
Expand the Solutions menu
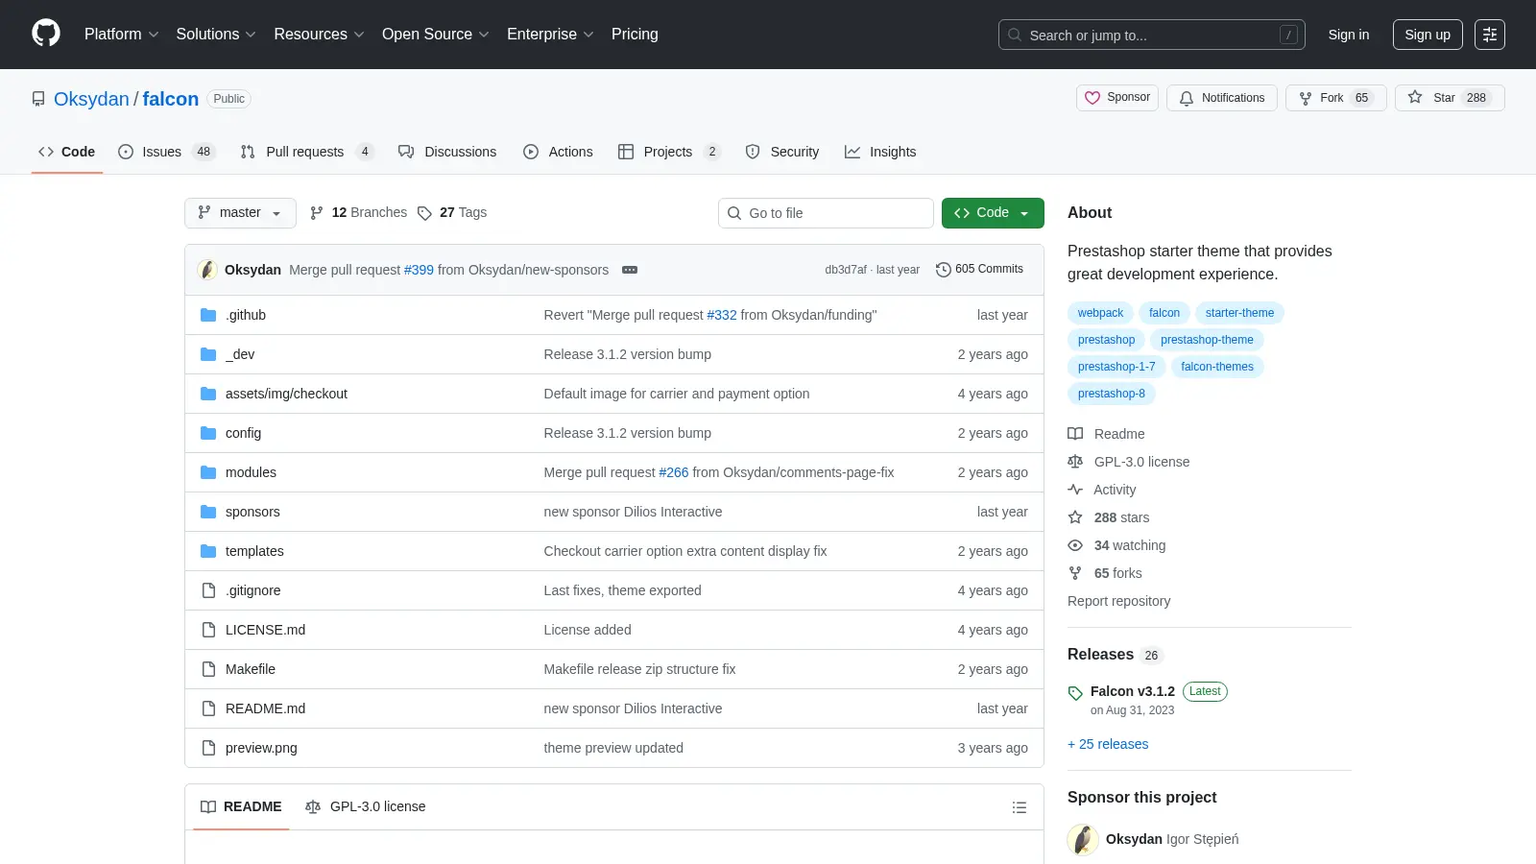216,35
